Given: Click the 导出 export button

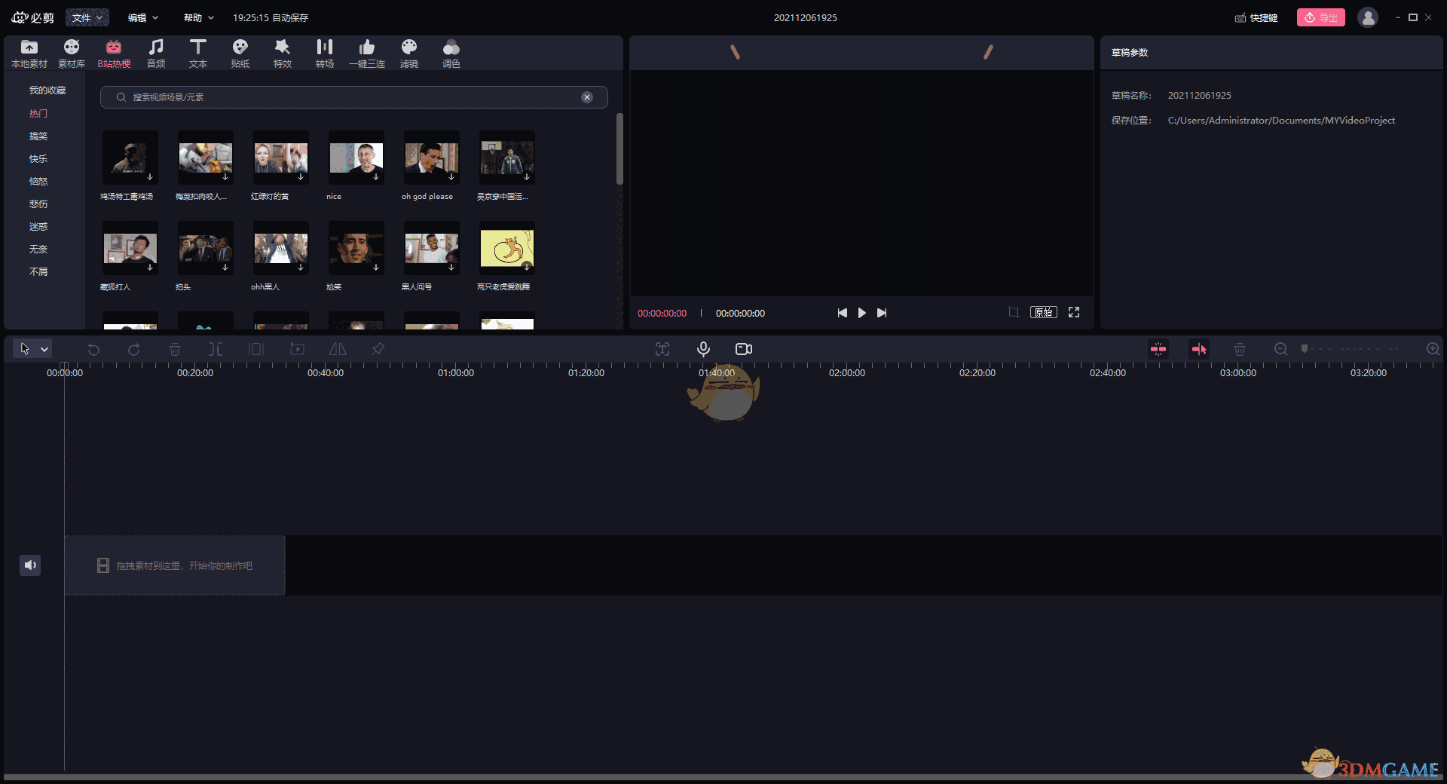Looking at the screenshot, I should [x=1320, y=17].
